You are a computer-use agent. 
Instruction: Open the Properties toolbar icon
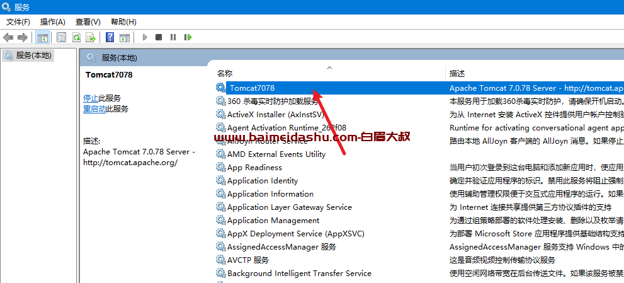(61, 37)
